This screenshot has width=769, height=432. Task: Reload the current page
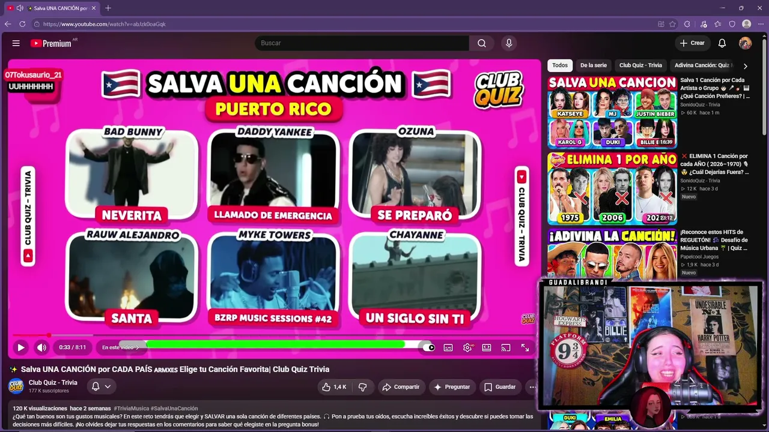pos(22,24)
